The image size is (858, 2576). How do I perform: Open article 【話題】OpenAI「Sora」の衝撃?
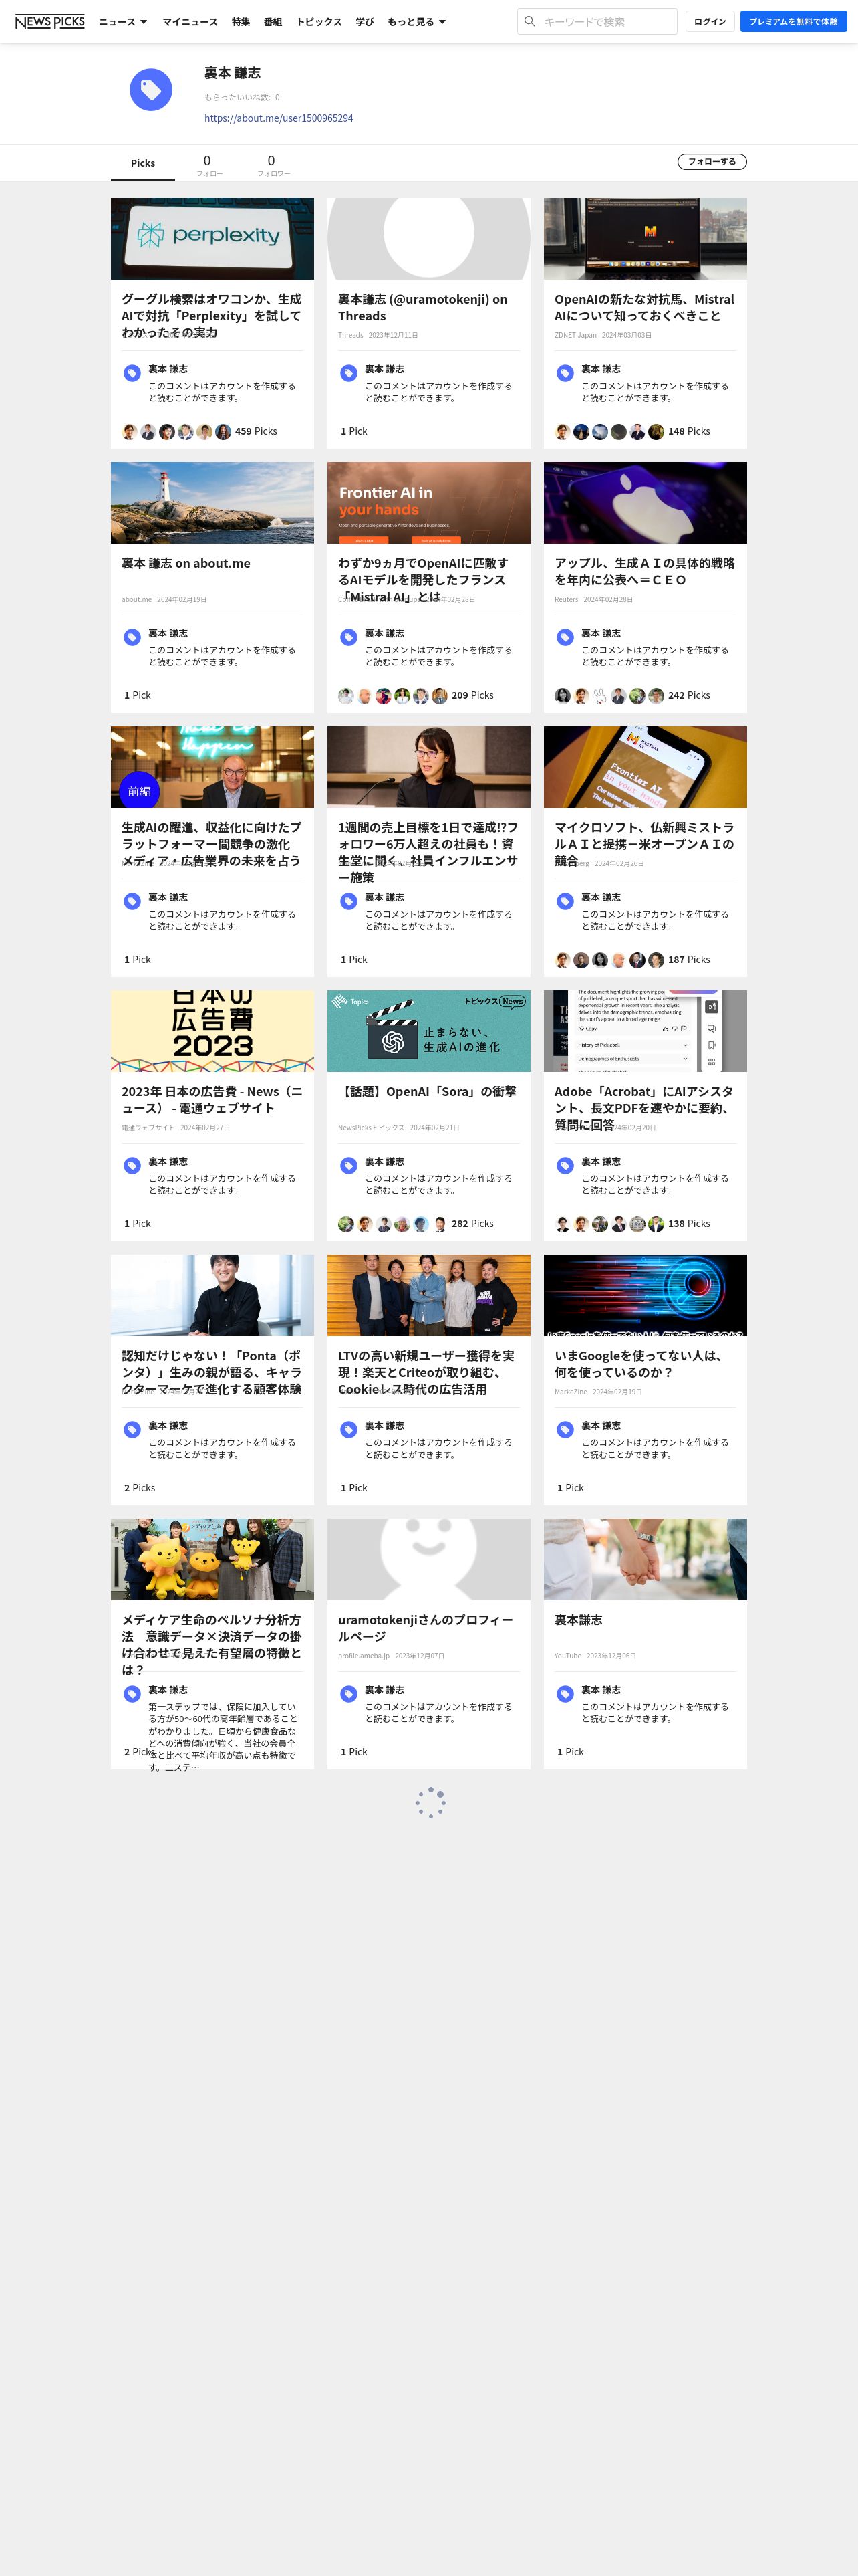pyautogui.click(x=428, y=1091)
